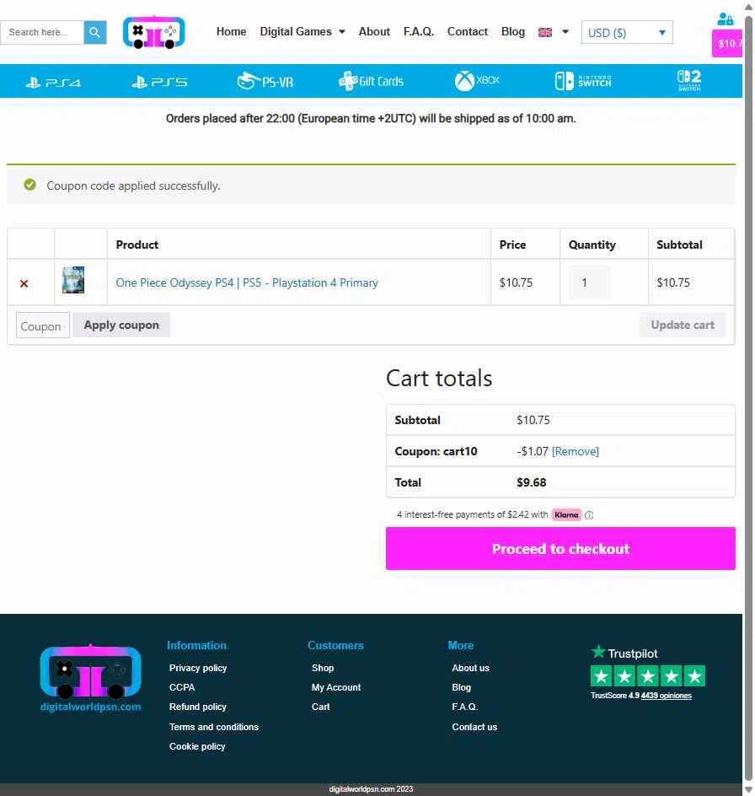Open the Refund policy footer link

point(197,707)
